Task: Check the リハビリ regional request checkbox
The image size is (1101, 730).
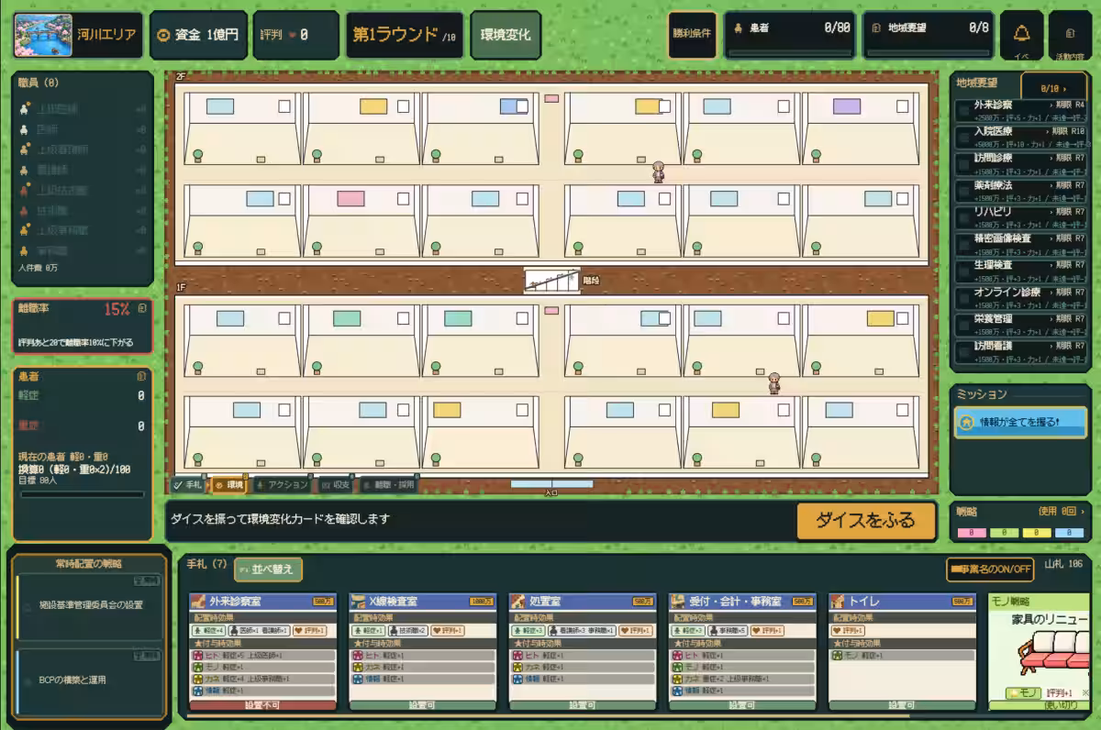Action: click(x=963, y=216)
